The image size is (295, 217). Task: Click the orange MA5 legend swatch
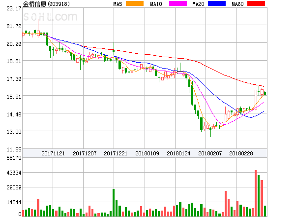135,3
